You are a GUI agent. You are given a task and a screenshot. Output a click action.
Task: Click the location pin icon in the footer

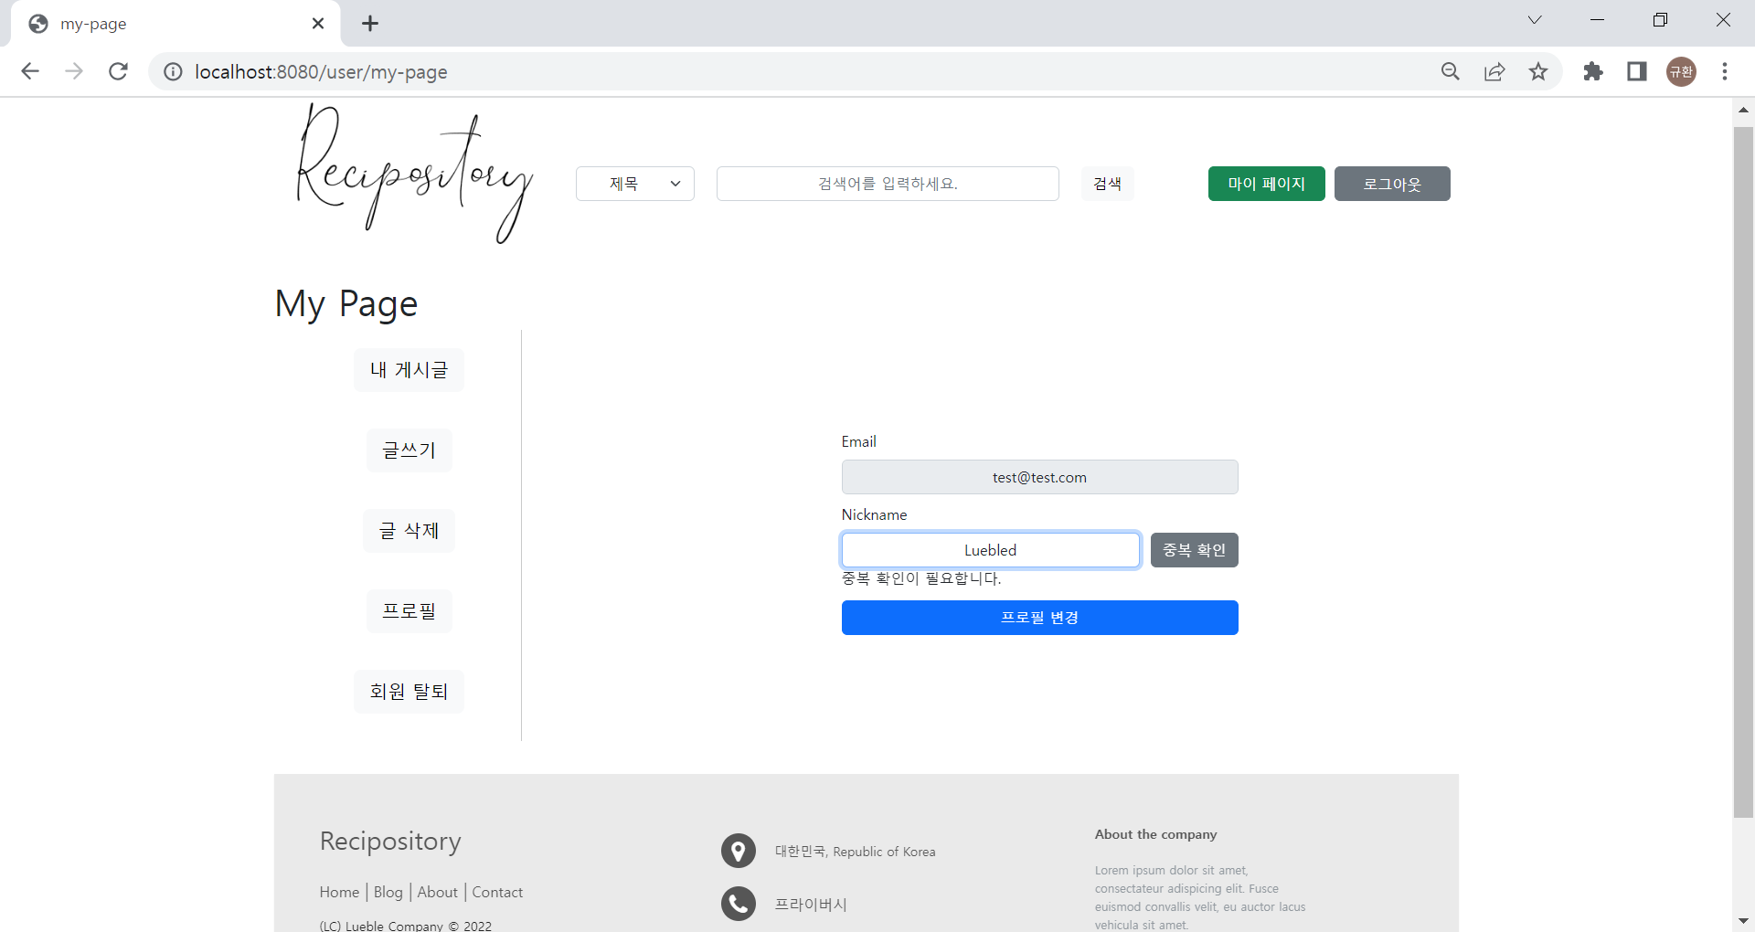(739, 851)
